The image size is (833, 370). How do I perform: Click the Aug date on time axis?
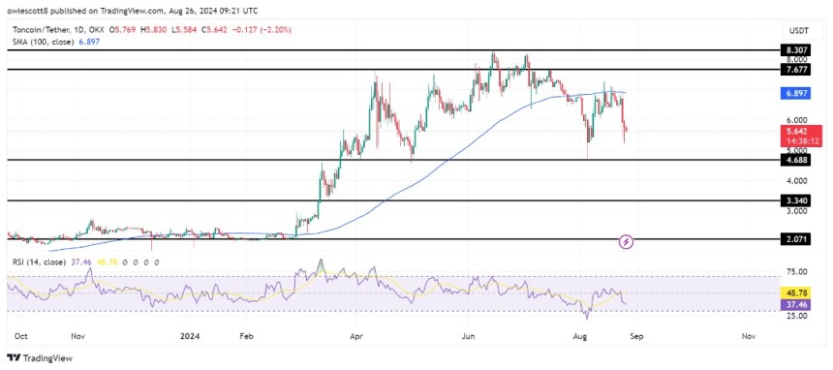tap(581, 336)
